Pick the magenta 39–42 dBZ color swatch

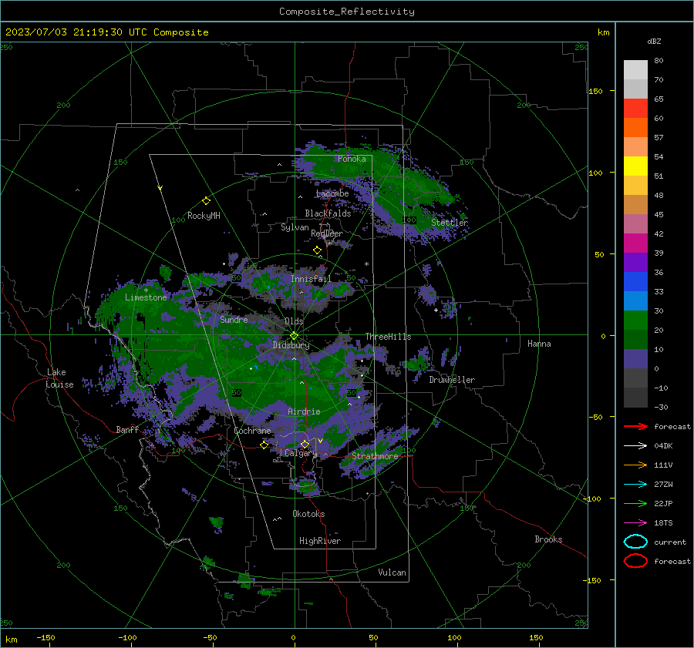[x=635, y=243]
